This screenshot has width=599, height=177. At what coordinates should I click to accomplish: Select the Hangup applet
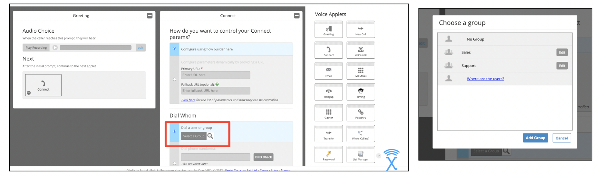click(x=328, y=92)
